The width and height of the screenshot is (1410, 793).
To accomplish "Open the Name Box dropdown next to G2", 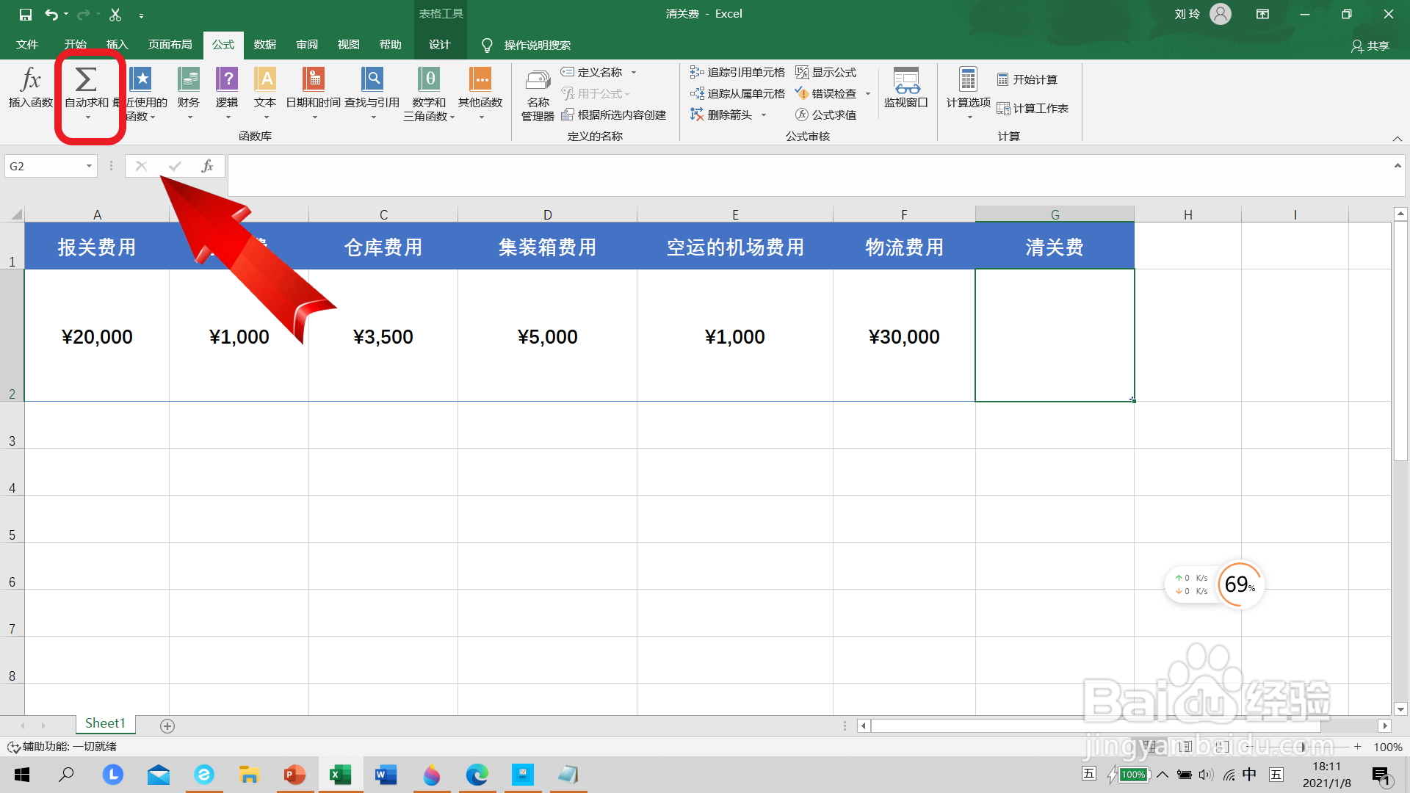I will click(x=89, y=166).
